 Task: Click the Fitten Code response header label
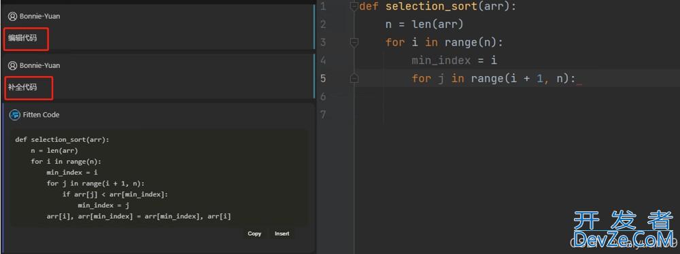[x=41, y=115]
